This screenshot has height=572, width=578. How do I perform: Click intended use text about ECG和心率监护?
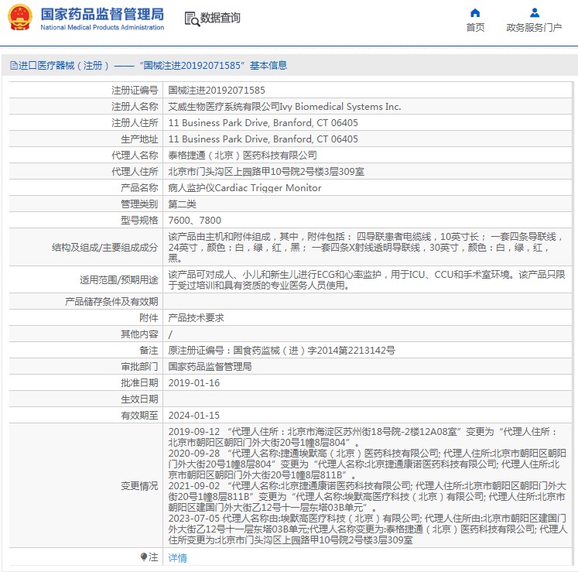coord(367,280)
